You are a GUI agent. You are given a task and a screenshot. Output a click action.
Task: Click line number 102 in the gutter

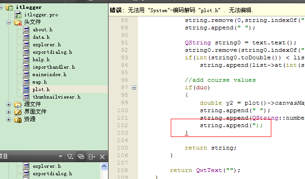[x=123, y=125]
